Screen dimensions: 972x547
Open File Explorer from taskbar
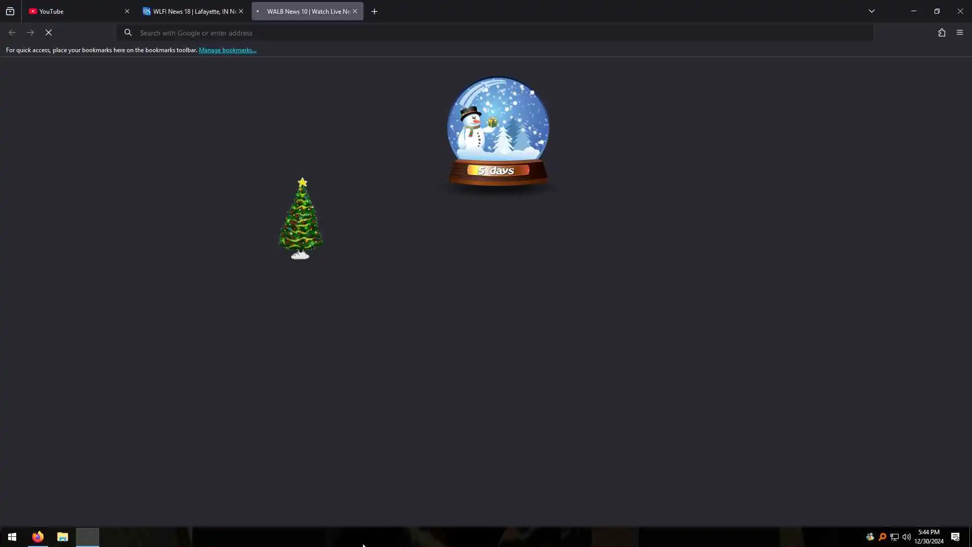click(62, 537)
